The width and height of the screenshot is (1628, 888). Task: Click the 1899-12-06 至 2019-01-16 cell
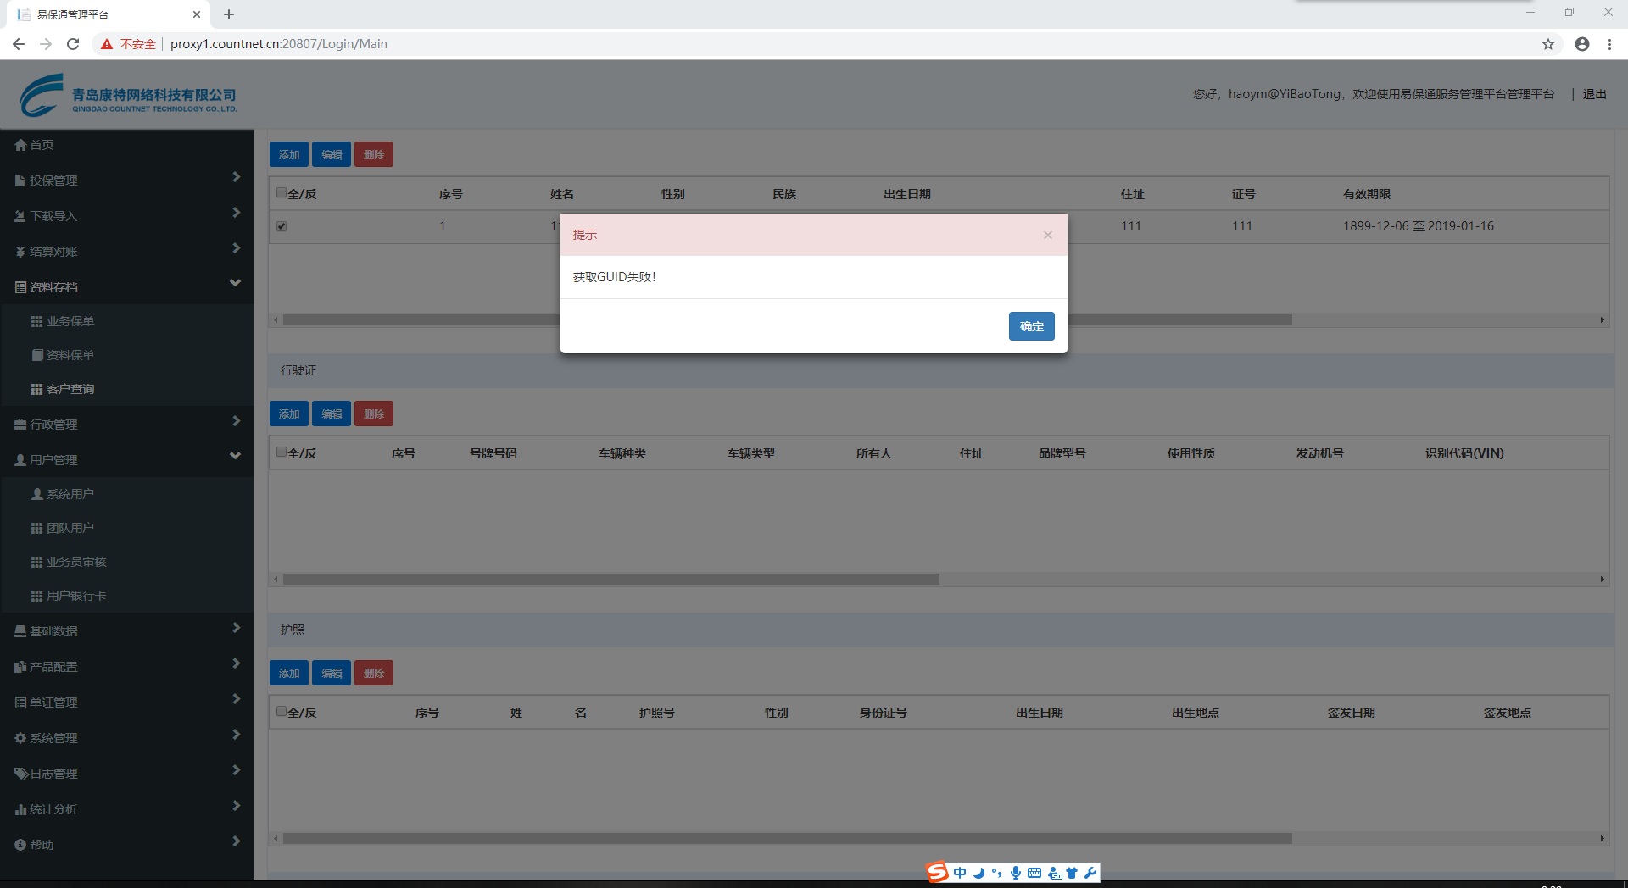[x=1419, y=226]
